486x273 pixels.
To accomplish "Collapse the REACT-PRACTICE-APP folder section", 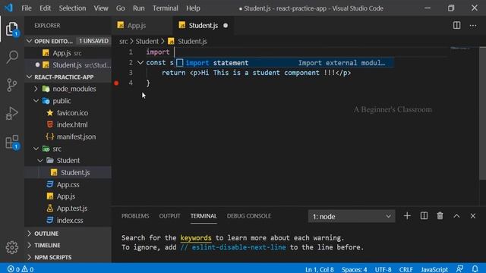I will click(x=29, y=77).
